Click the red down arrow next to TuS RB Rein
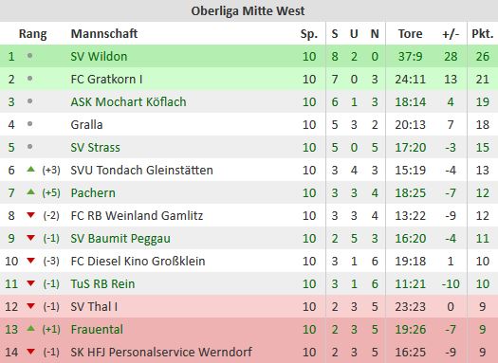Image resolution: width=498 pixels, height=363 pixels. tap(30, 283)
